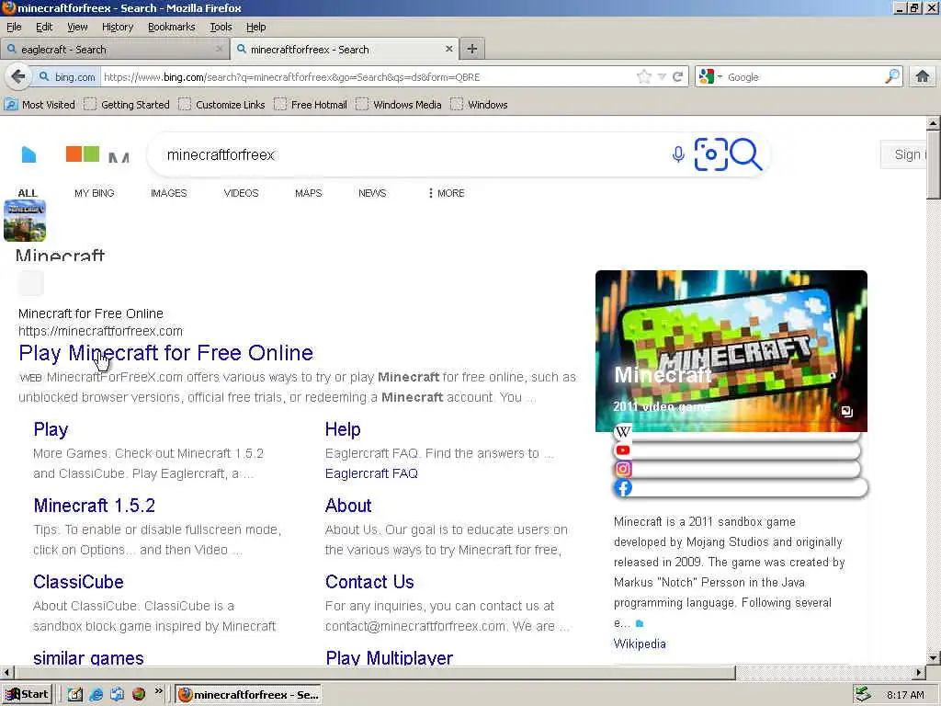Reload the page with the refresh icon

pos(678,77)
